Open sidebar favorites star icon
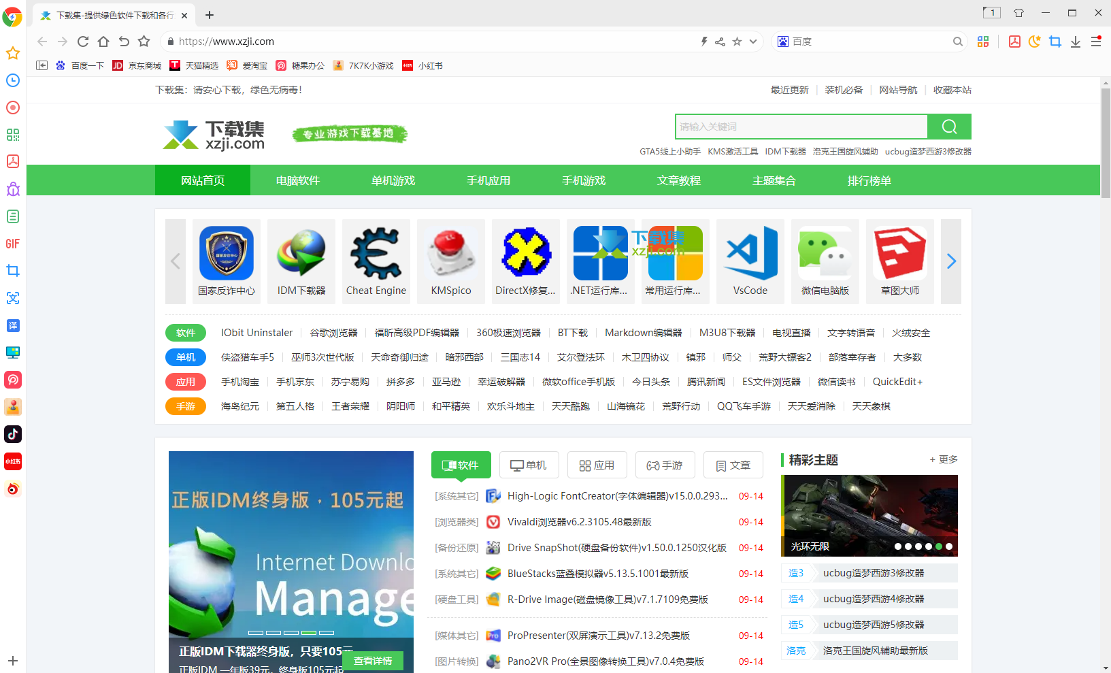 coord(13,53)
